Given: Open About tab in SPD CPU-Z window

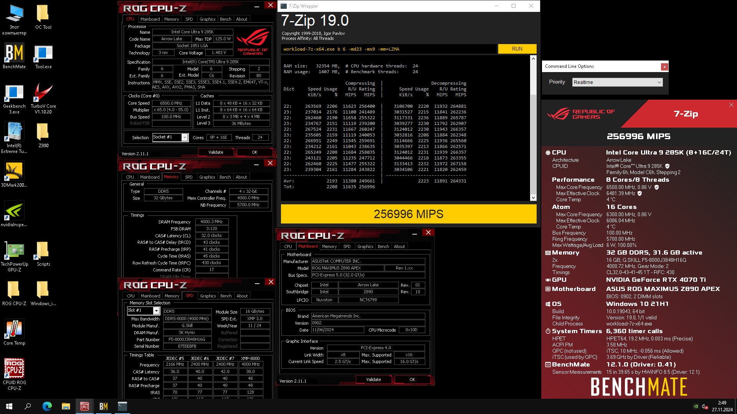Looking at the screenshot, I should click(x=242, y=296).
